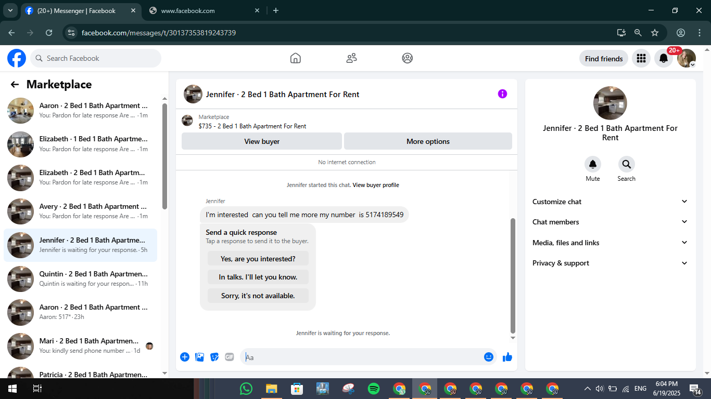Click the View buyer button

(262, 141)
